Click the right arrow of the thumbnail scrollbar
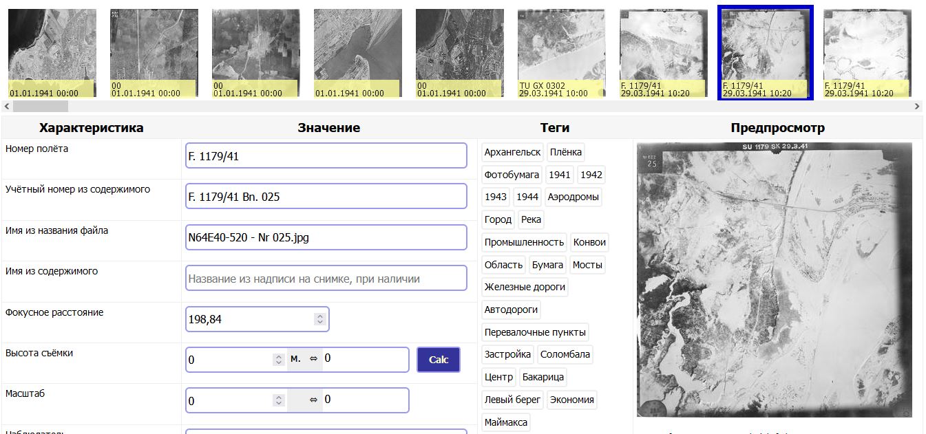Image resolution: width=926 pixels, height=434 pixels. click(916, 106)
